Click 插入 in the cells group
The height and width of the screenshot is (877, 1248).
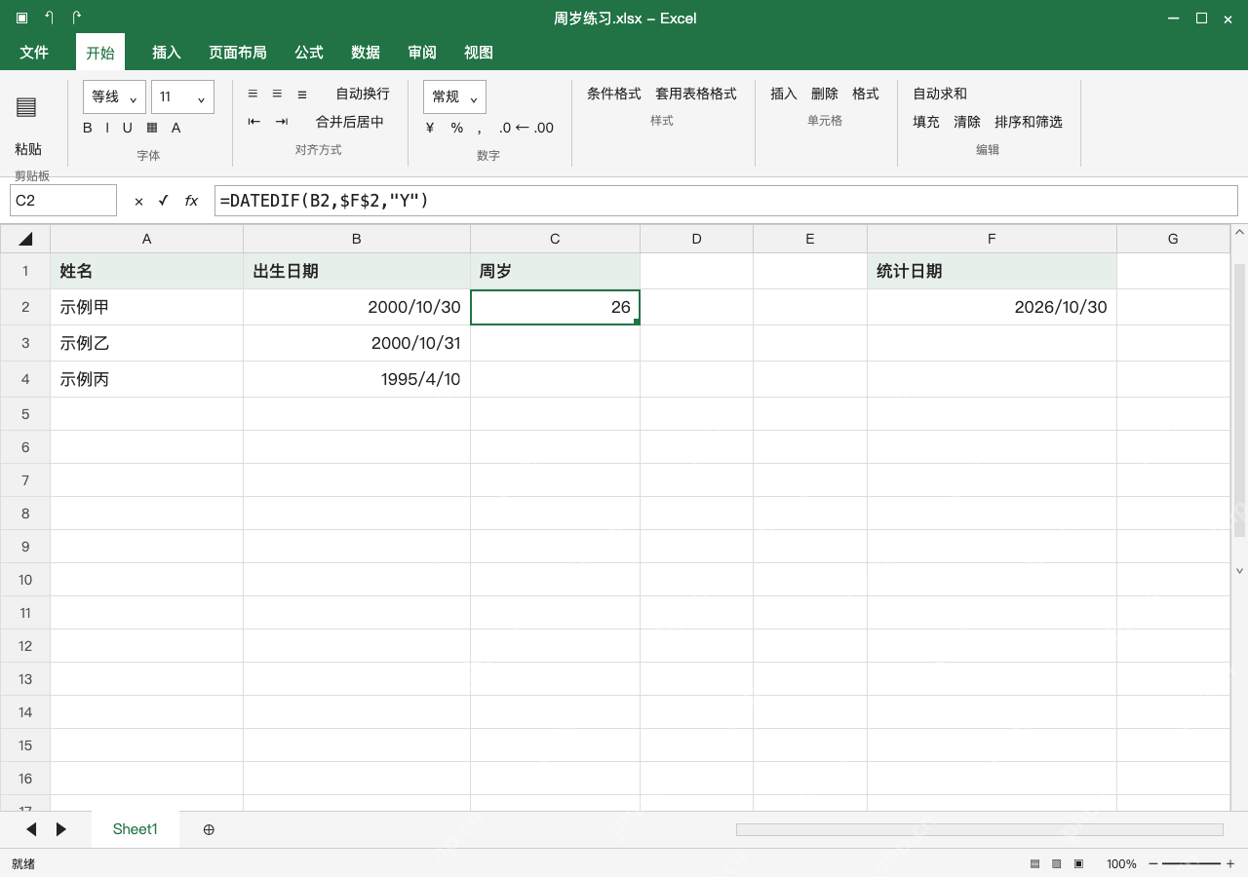[784, 94]
